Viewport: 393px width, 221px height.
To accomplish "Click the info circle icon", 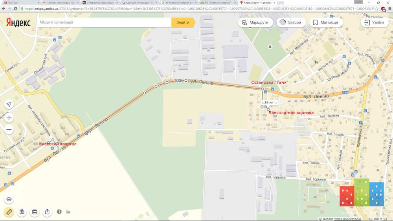I will pos(59,212).
